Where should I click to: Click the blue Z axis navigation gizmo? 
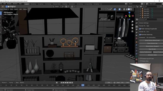(129, 13)
